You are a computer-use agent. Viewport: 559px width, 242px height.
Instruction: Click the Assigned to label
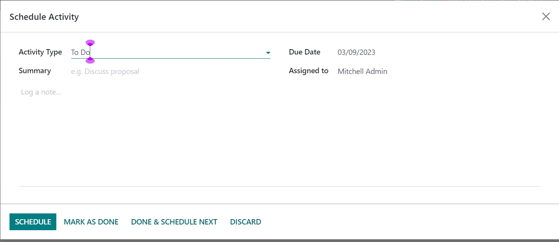pyautogui.click(x=308, y=71)
